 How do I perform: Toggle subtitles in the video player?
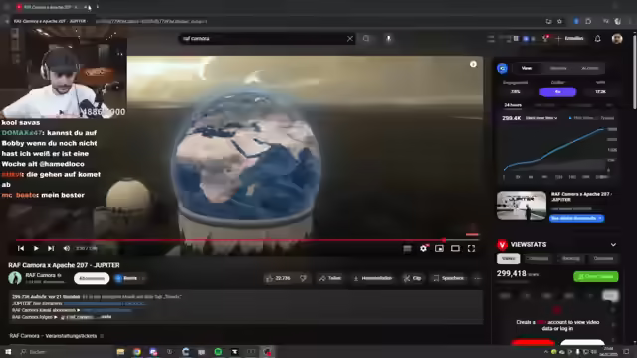pyautogui.click(x=407, y=248)
